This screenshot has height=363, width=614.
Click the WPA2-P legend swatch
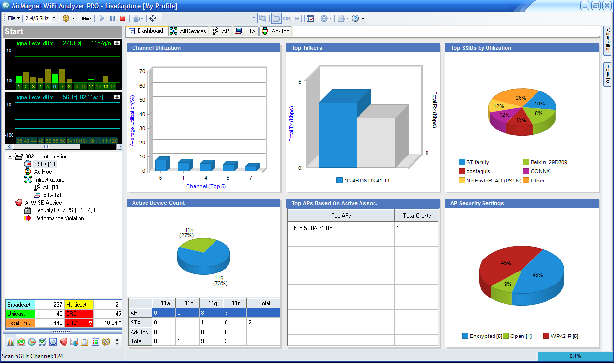tap(546, 336)
